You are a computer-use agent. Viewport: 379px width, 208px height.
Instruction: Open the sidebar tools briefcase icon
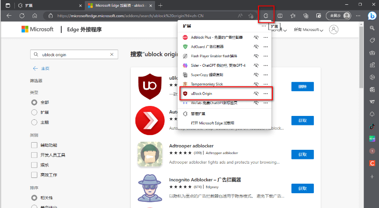pos(372,52)
